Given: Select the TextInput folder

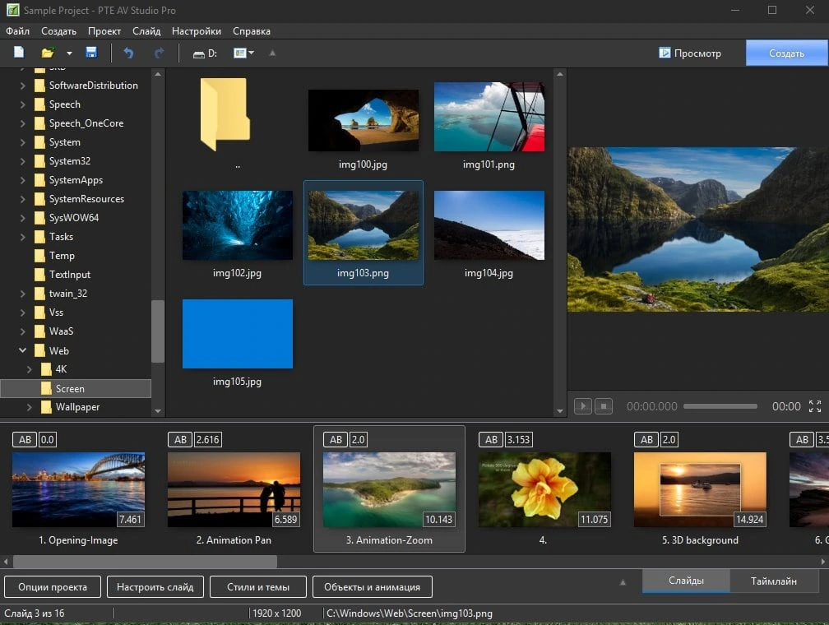Looking at the screenshot, I should tap(70, 275).
